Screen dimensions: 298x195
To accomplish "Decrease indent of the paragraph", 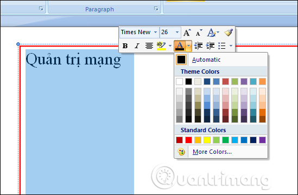I will pyautogui.click(x=198, y=45).
